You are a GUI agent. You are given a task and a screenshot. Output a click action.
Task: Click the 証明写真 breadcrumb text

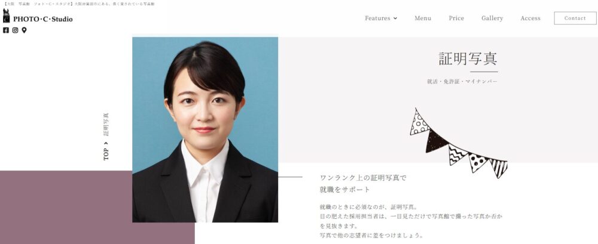point(106,125)
